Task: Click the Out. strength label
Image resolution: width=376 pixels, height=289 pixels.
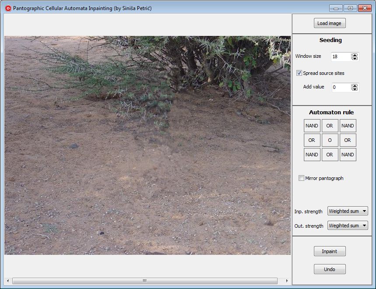Action: (x=309, y=226)
